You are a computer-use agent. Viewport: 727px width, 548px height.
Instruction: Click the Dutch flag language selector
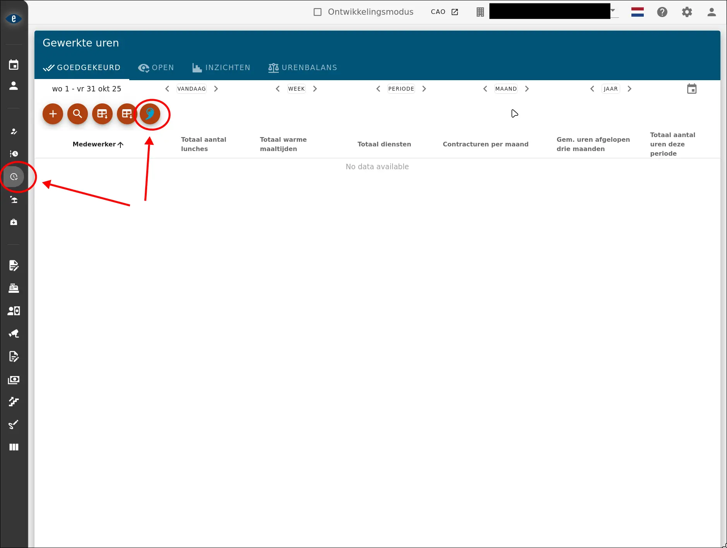pyautogui.click(x=637, y=12)
